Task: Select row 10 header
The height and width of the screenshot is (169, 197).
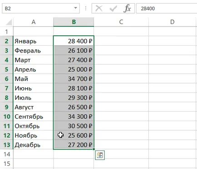Action: coord(6,117)
